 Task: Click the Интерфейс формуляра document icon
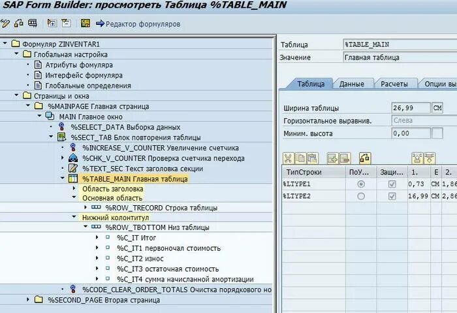[38, 75]
